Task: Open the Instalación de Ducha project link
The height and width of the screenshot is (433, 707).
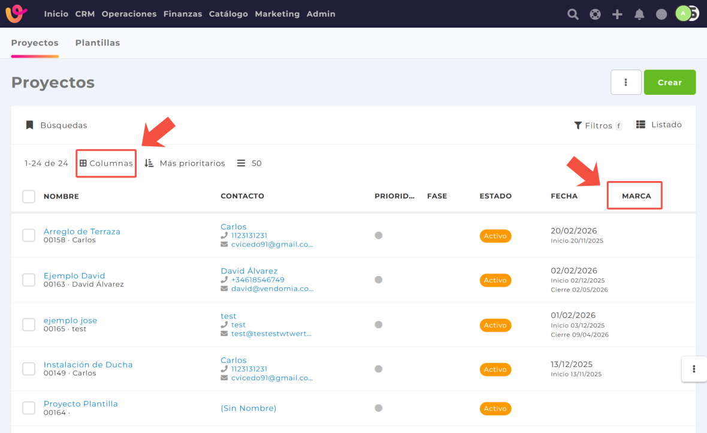Action: (88, 365)
